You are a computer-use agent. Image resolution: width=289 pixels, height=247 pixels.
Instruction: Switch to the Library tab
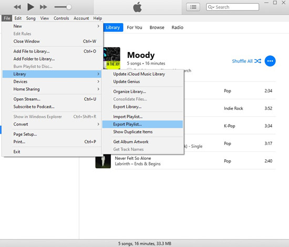(113, 27)
